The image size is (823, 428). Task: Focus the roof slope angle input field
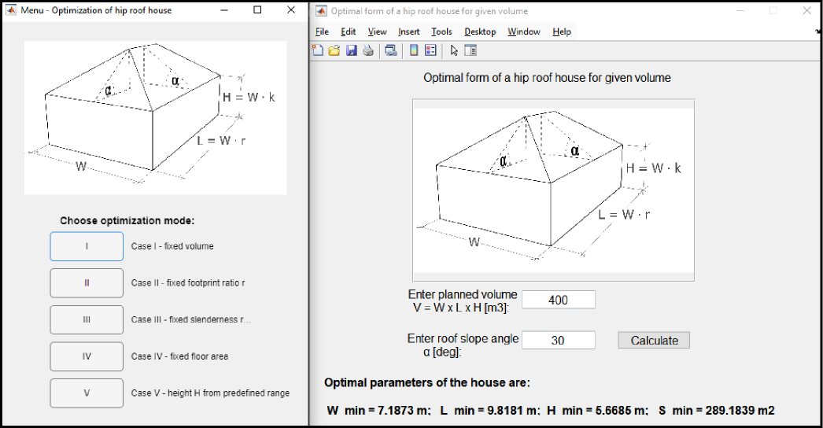[x=558, y=340]
